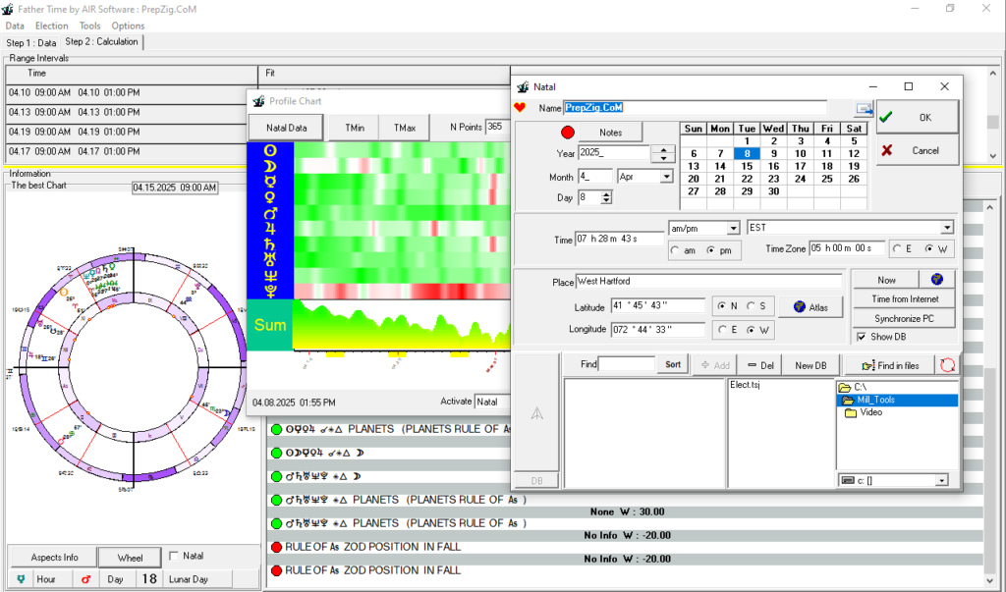
Task: Select the Uranus glyph in Profile Chart
Action: (x=270, y=260)
